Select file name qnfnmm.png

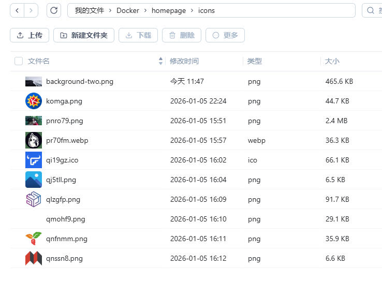(66, 239)
